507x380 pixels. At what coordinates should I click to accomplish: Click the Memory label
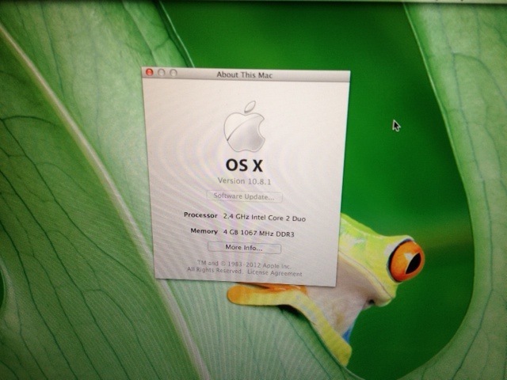pyautogui.click(x=204, y=231)
